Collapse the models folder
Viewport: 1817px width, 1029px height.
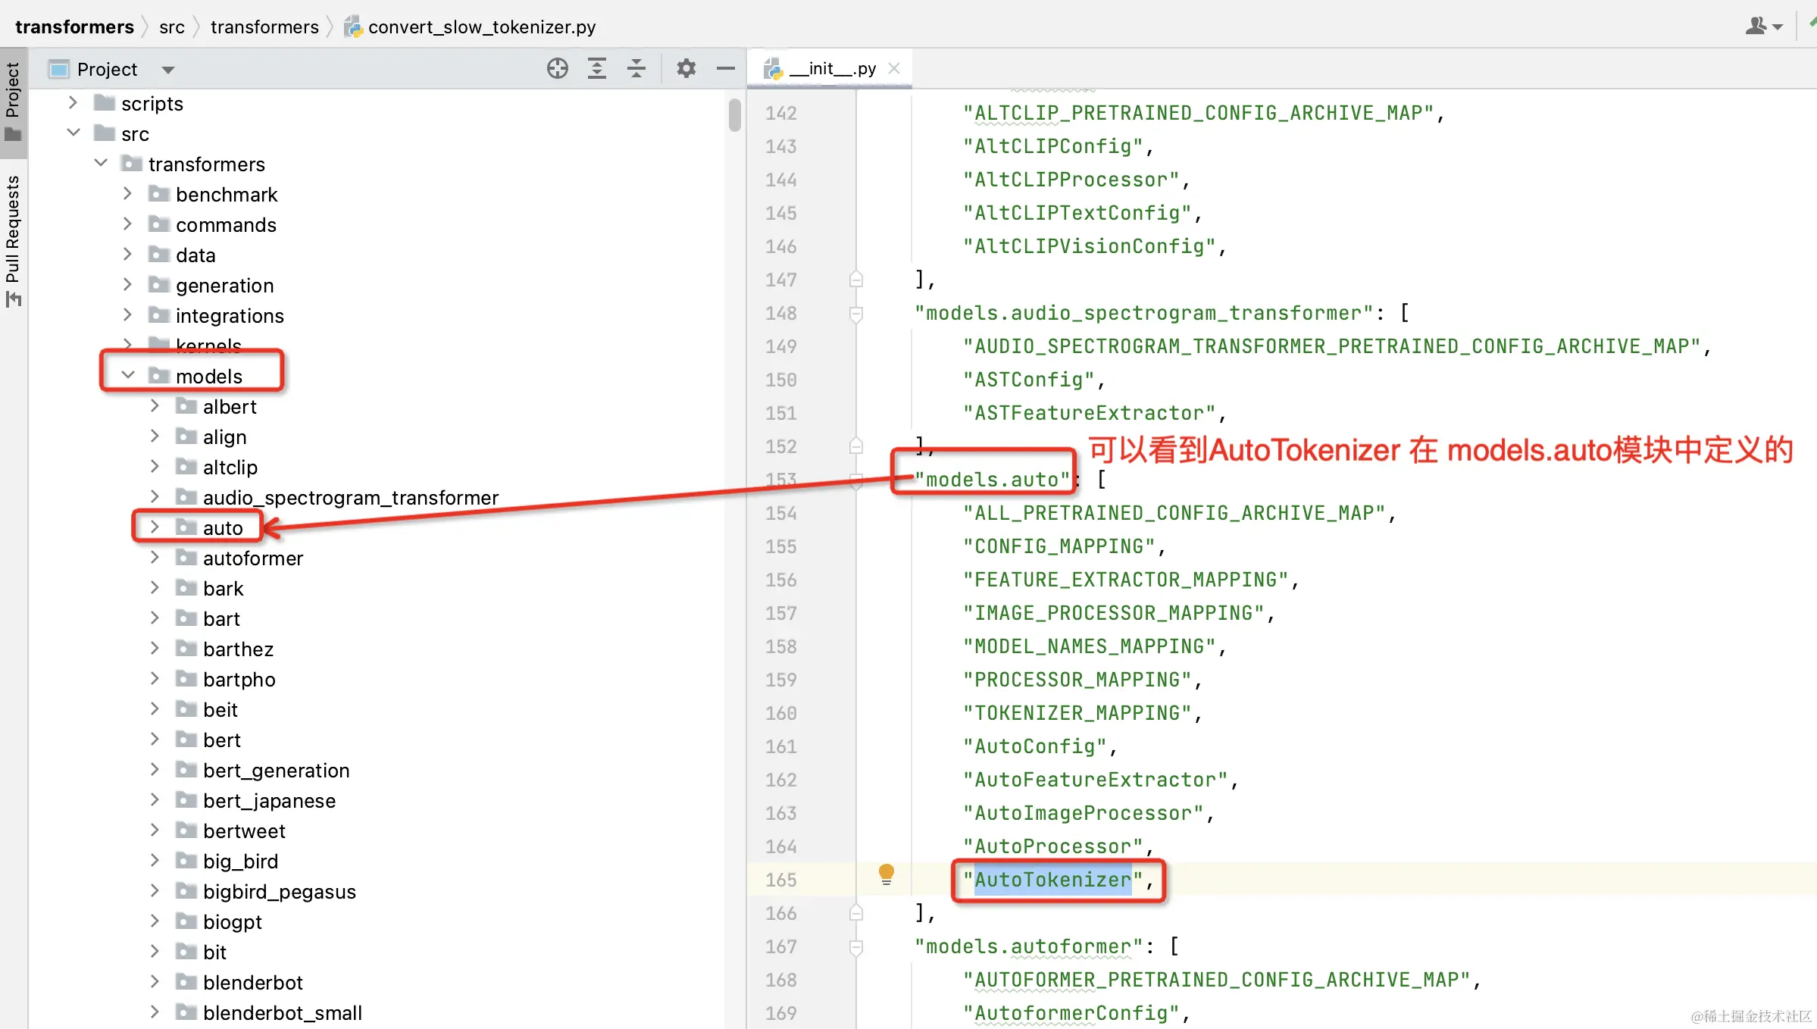click(x=128, y=376)
